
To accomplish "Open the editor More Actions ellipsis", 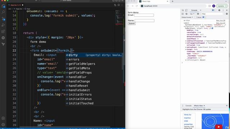I will [x=122, y=5].
